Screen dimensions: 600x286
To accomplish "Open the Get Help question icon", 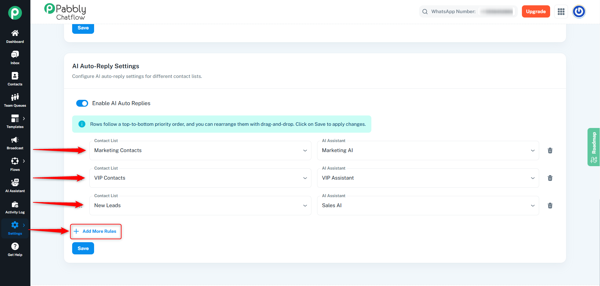I will [x=15, y=246].
